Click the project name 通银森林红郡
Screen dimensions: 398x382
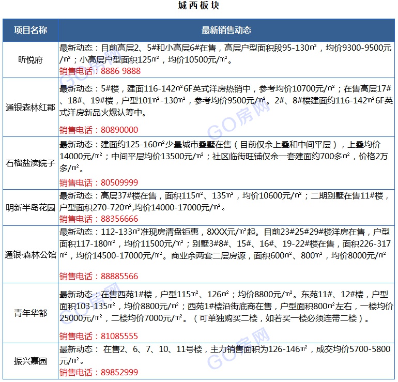(30, 108)
